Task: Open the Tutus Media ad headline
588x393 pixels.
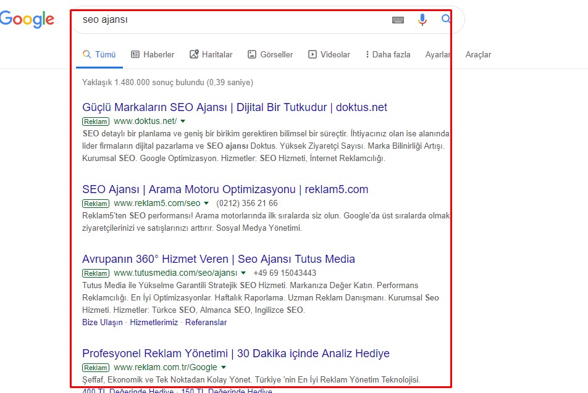Action: (x=219, y=259)
